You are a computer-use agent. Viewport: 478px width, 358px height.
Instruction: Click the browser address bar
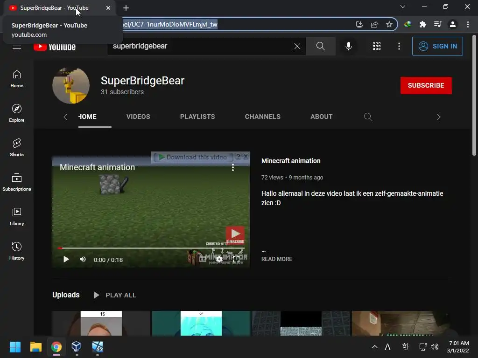[x=238, y=24]
